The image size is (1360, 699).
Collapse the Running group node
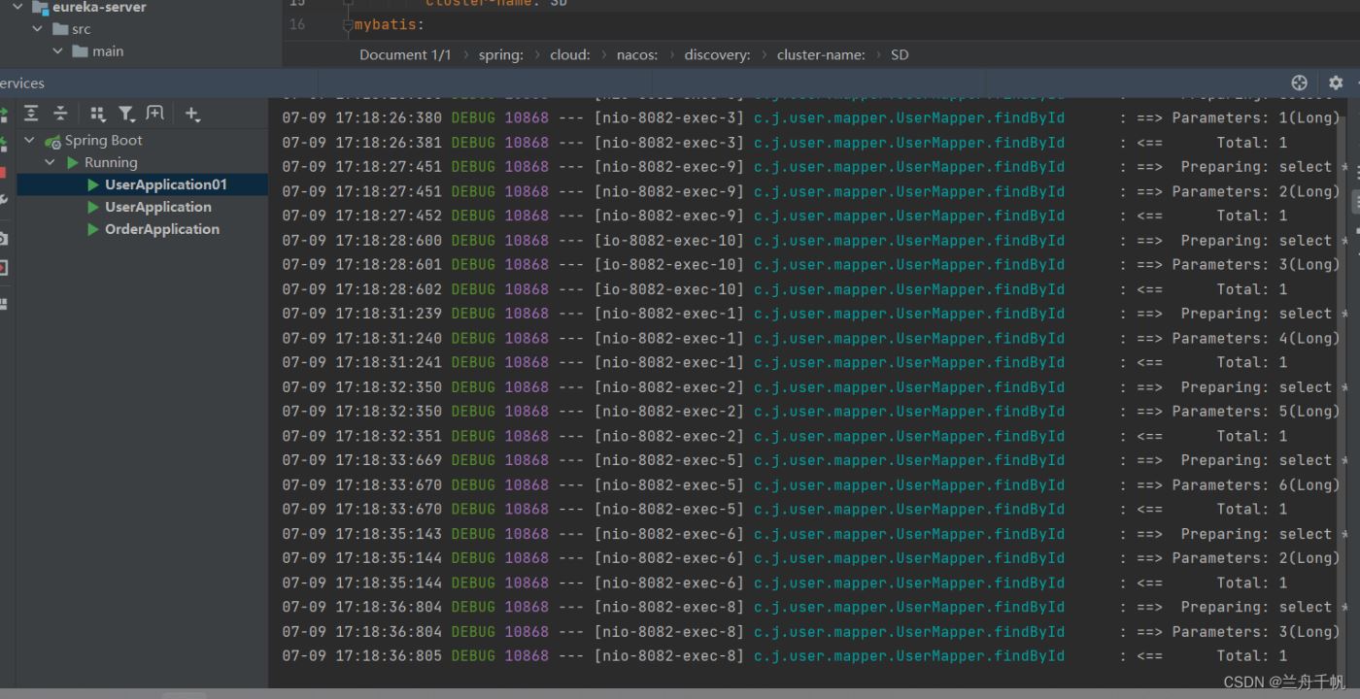(51, 162)
